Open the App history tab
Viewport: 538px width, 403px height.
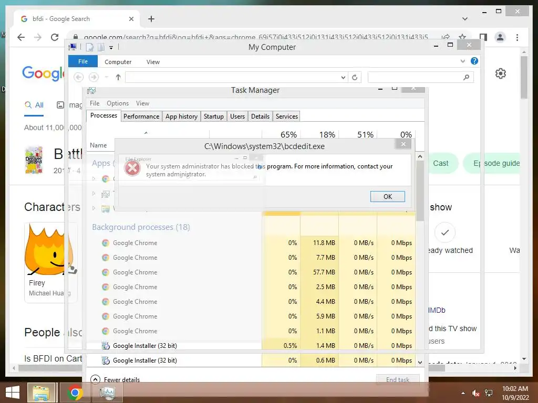181,116
